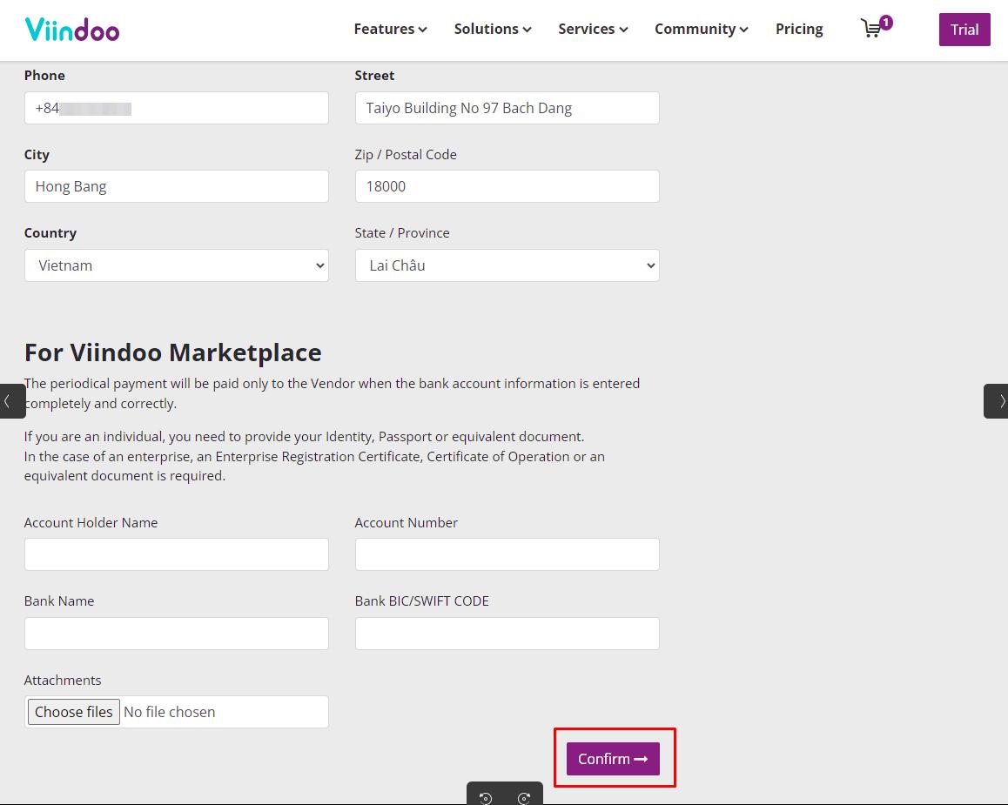Click the Trial button
Image resolution: width=1008 pixels, height=805 pixels.
pos(964,30)
